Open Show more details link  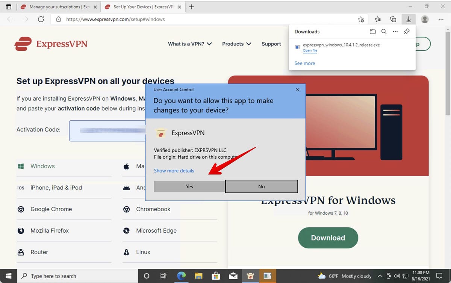(x=174, y=171)
